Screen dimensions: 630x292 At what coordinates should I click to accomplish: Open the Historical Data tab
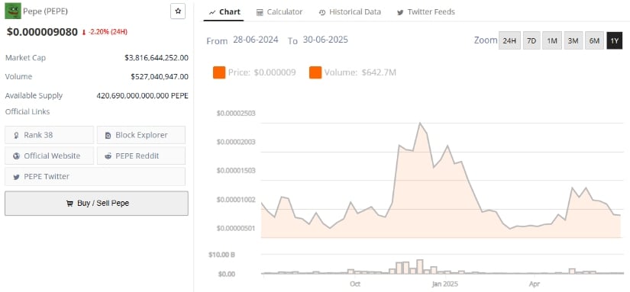click(x=350, y=12)
